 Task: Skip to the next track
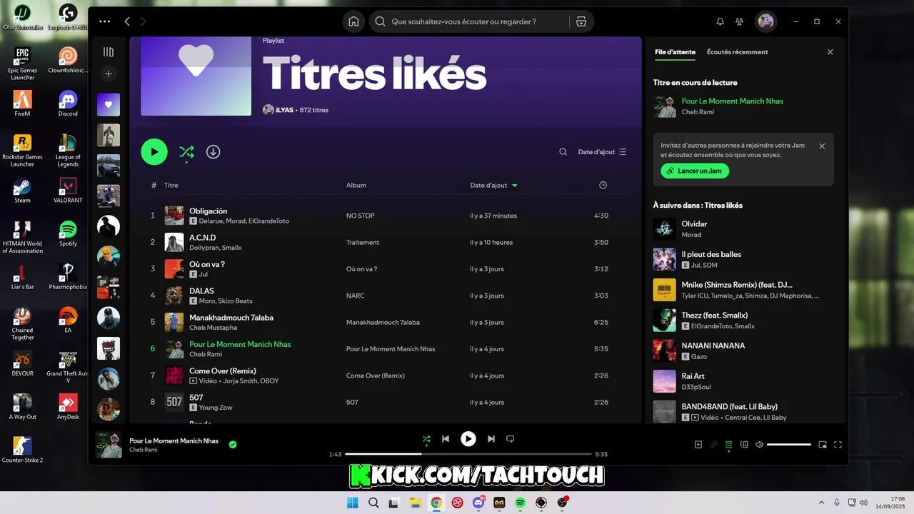click(x=491, y=439)
